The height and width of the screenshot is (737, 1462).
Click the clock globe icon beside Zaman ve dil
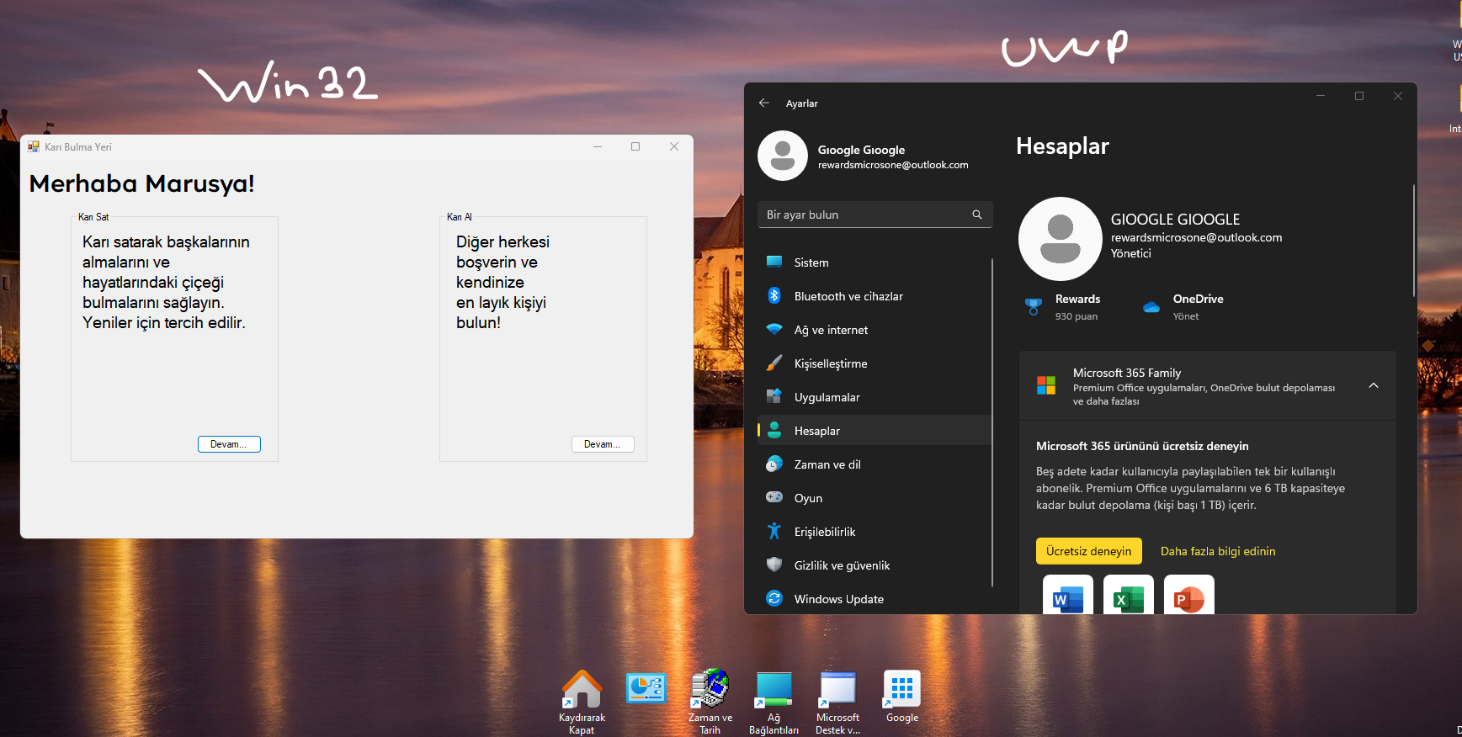pos(774,464)
